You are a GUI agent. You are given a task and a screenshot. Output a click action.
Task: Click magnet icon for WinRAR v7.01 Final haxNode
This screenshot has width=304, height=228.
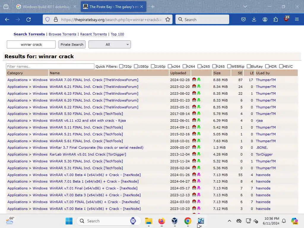194,188
